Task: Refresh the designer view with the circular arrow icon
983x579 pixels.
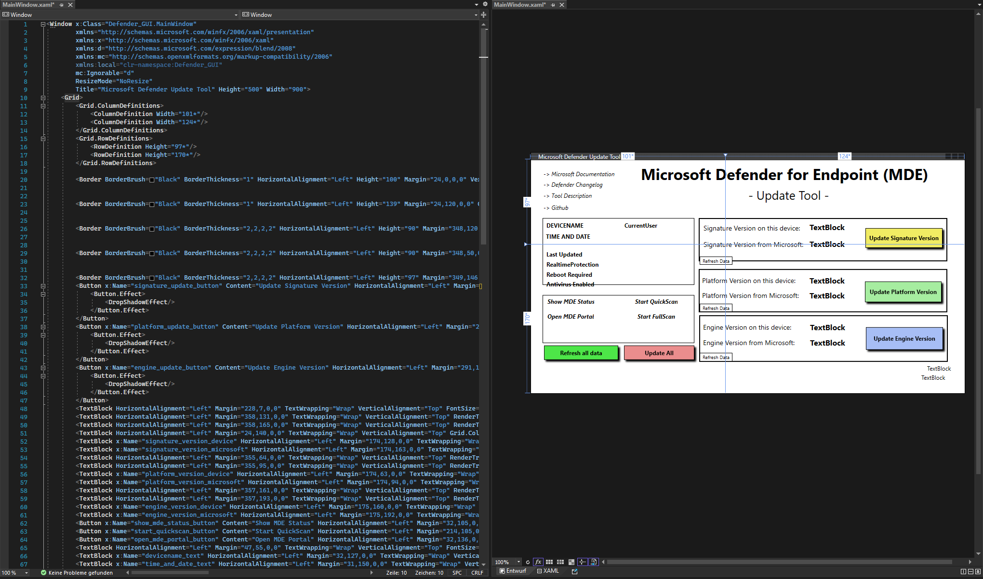Action: [528, 562]
